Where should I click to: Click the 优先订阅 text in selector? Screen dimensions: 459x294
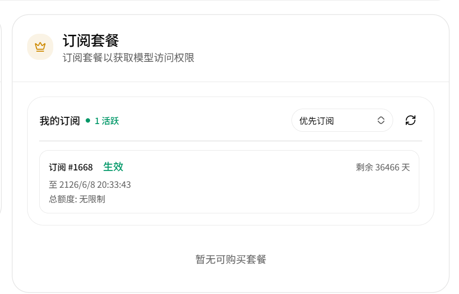317,121
